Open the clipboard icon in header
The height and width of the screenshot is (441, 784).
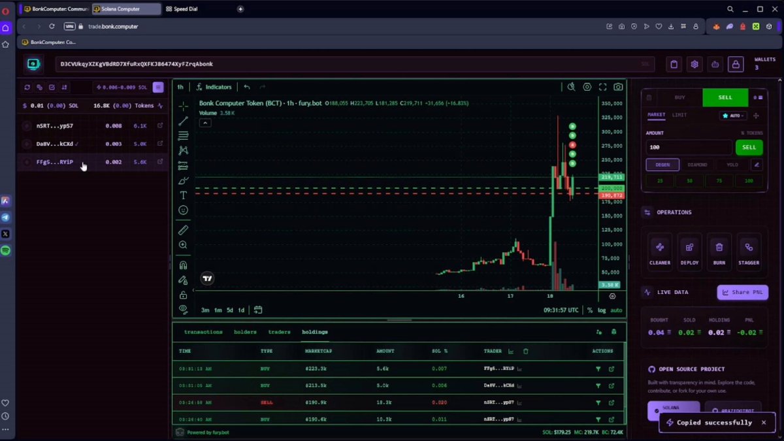674,64
